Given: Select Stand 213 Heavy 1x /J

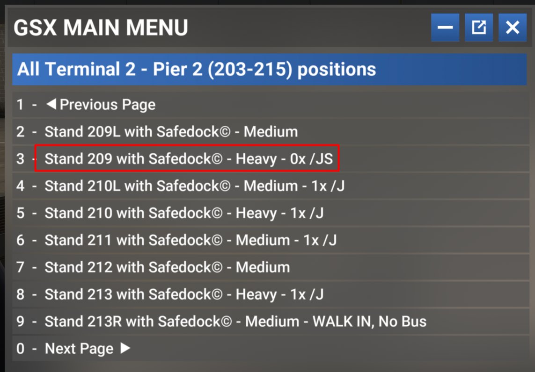Looking at the screenshot, I should click(183, 294).
